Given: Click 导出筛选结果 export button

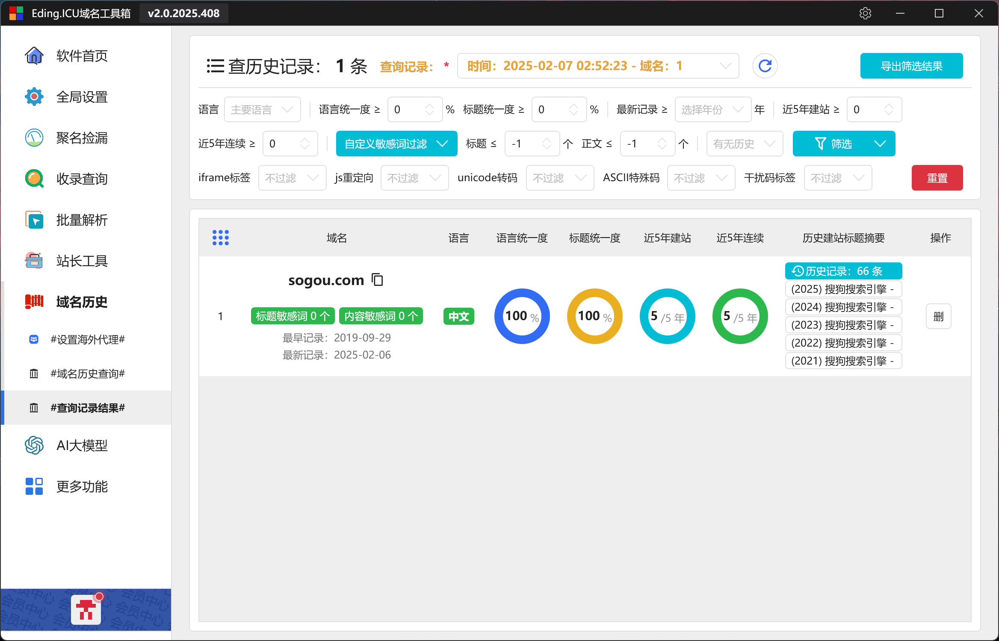Looking at the screenshot, I should [x=911, y=66].
